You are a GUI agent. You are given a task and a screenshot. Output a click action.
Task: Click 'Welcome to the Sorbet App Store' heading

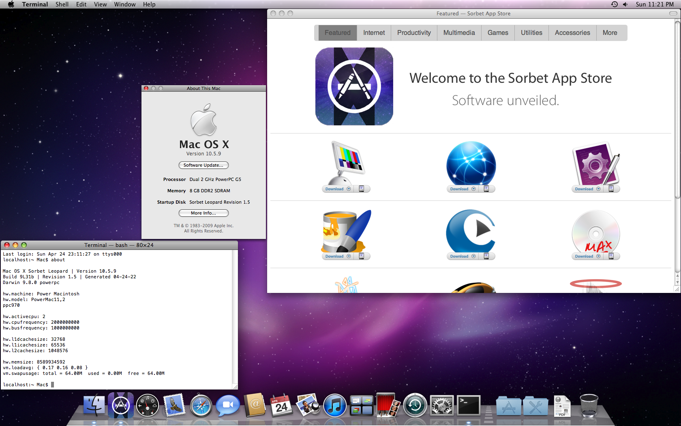(x=511, y=78)
